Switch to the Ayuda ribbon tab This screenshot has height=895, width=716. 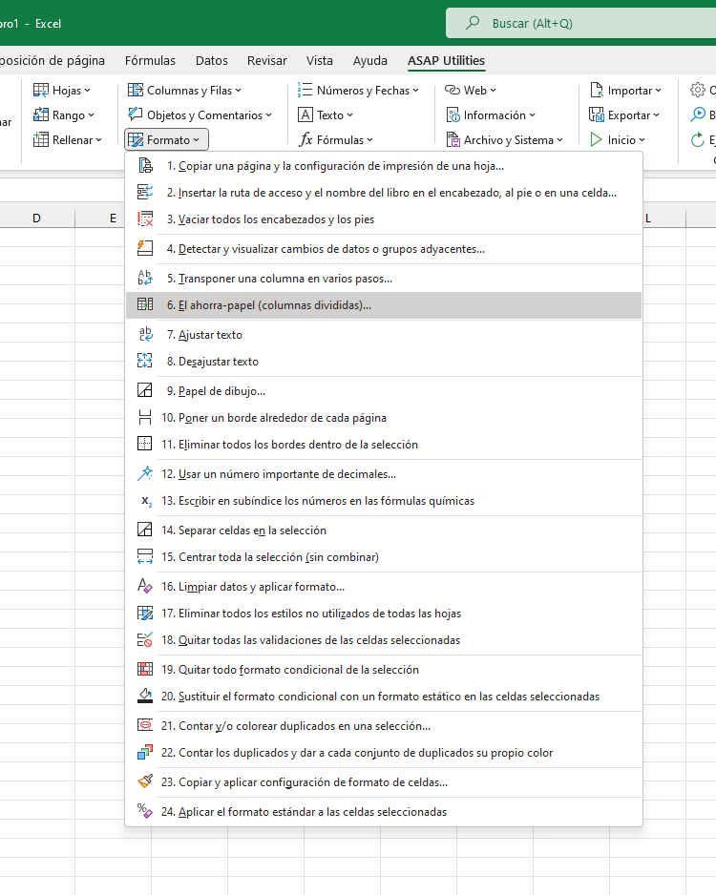pyautogui.click(x=370, y=60)
